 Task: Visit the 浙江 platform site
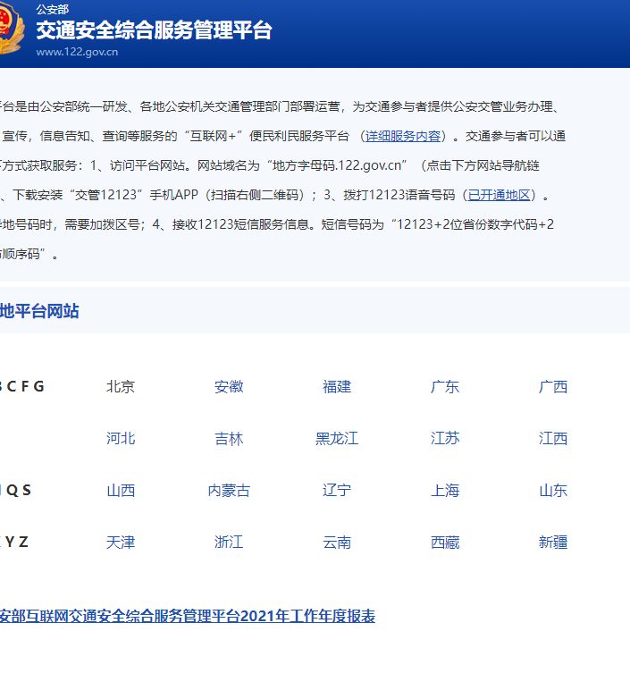229,542
